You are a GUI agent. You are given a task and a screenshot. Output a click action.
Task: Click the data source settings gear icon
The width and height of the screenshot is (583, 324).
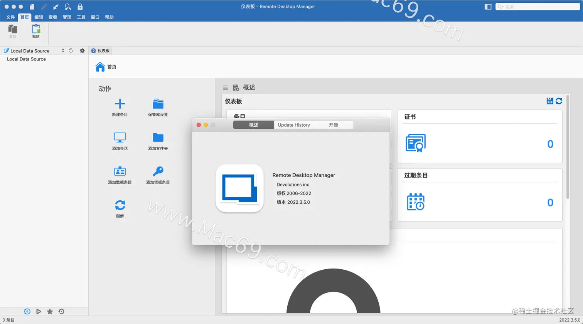[x=82, y=50]
